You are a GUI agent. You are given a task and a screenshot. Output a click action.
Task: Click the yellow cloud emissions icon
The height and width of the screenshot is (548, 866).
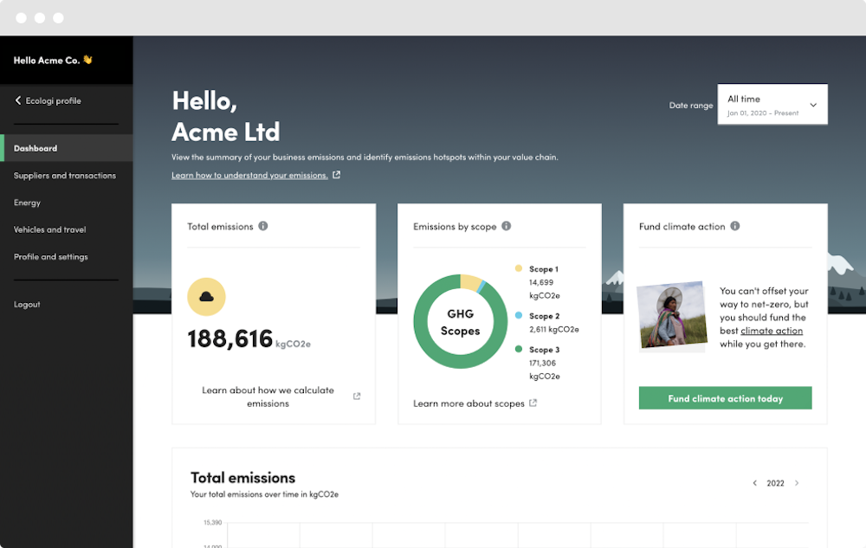[x=206, y=297]
